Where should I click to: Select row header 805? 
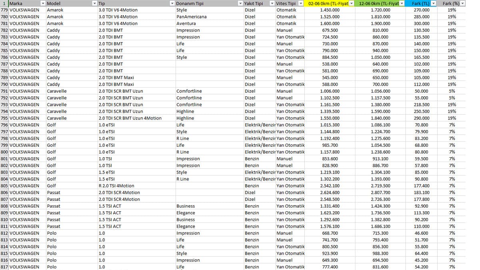tap(4, 186)
